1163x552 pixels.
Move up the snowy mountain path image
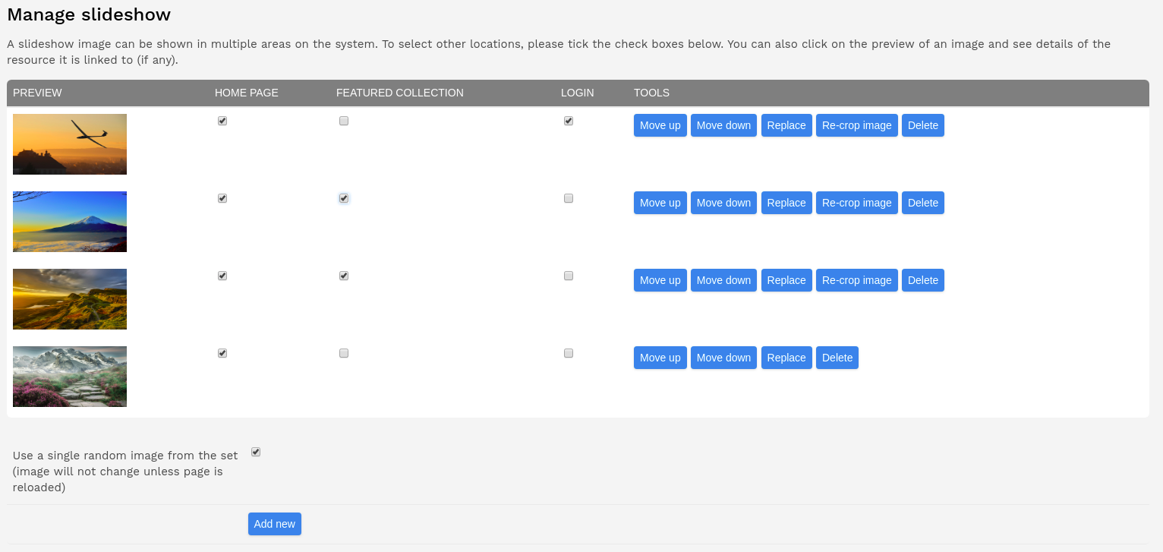click(x=660, y=358)
